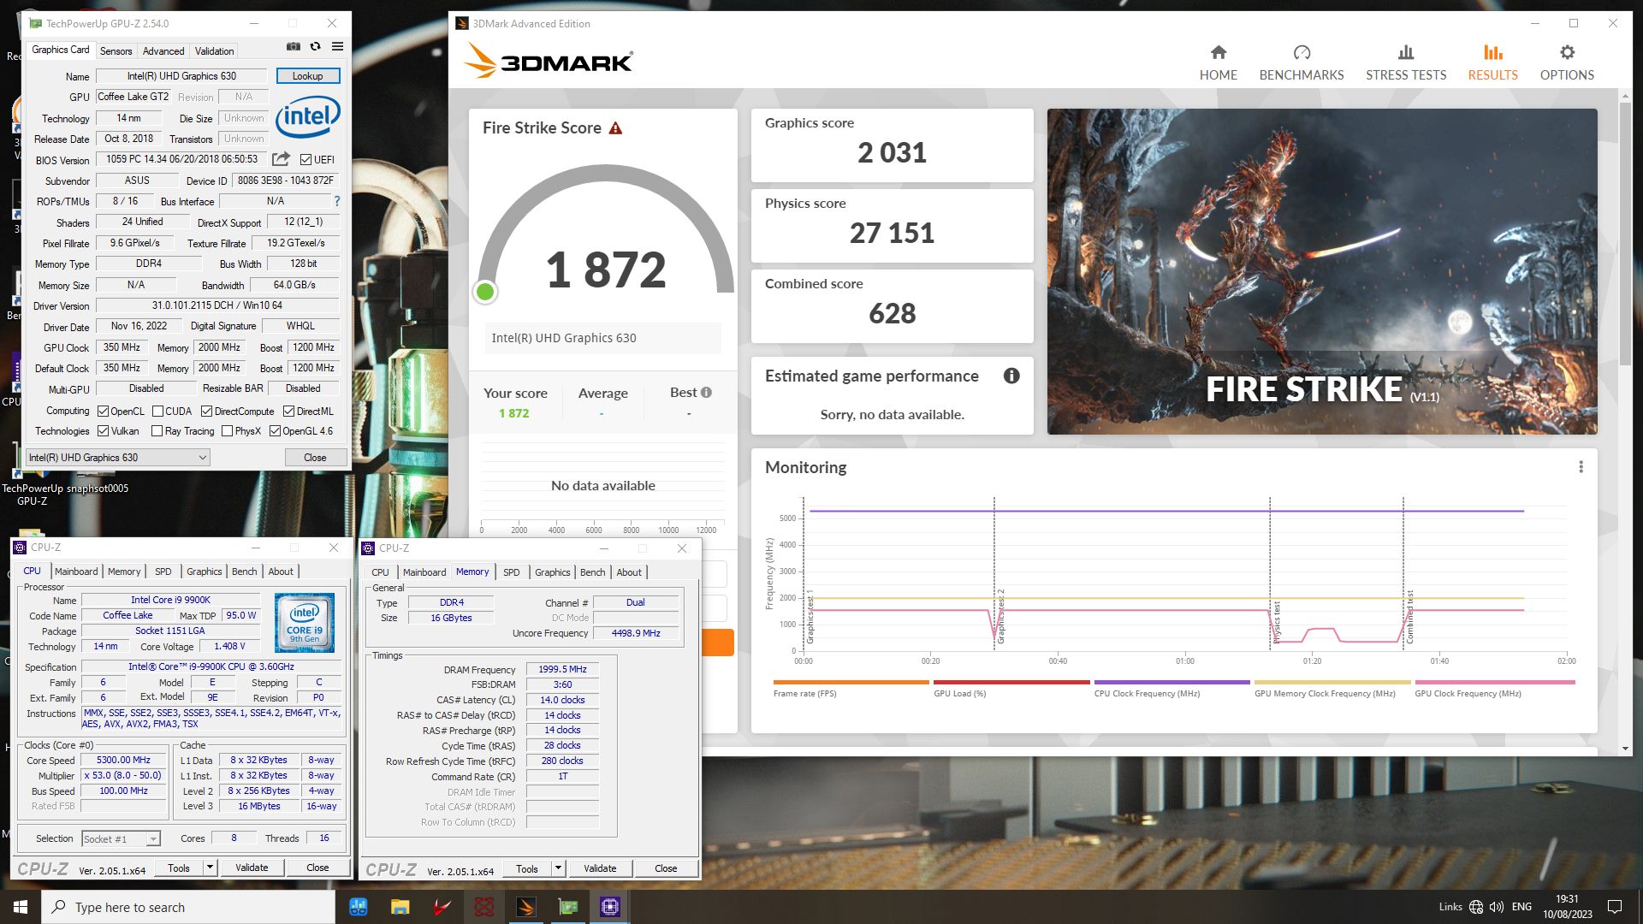Open GPU-Z hamburger menu
Screen dimensions: 1643x924
[x=337, y=47]
